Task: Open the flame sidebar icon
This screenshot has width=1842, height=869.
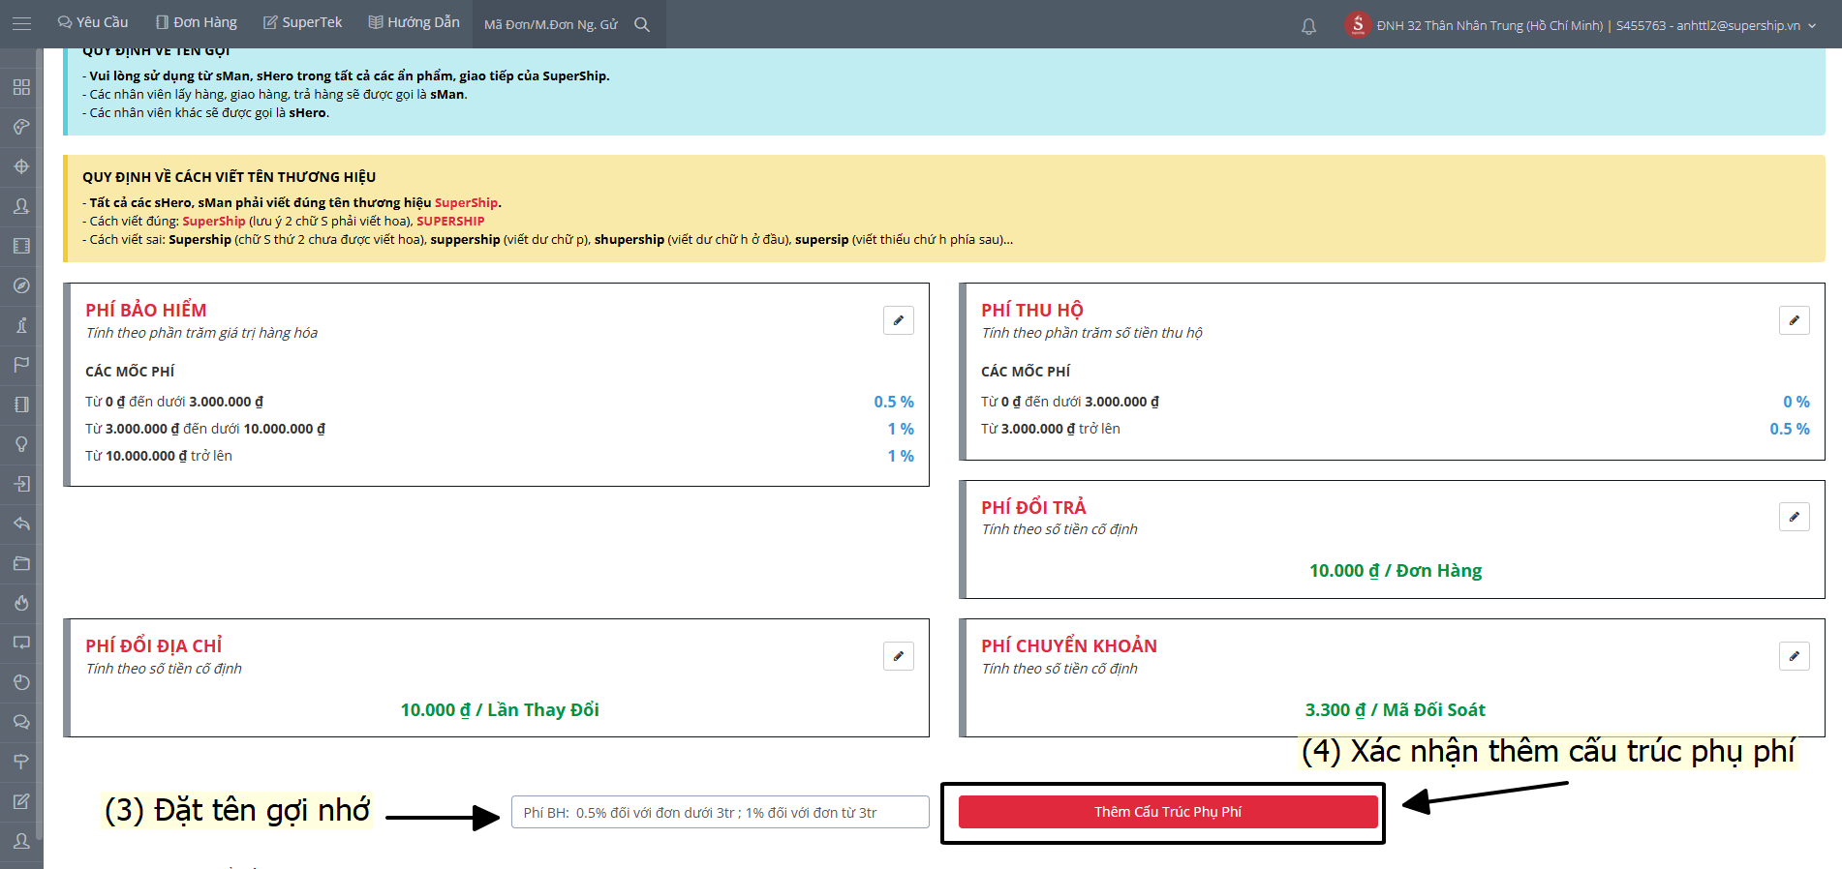Action: point(21,603)
